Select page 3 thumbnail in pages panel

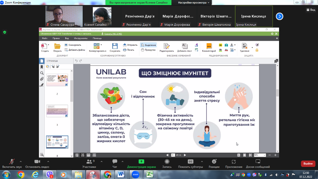coord(57,111)
